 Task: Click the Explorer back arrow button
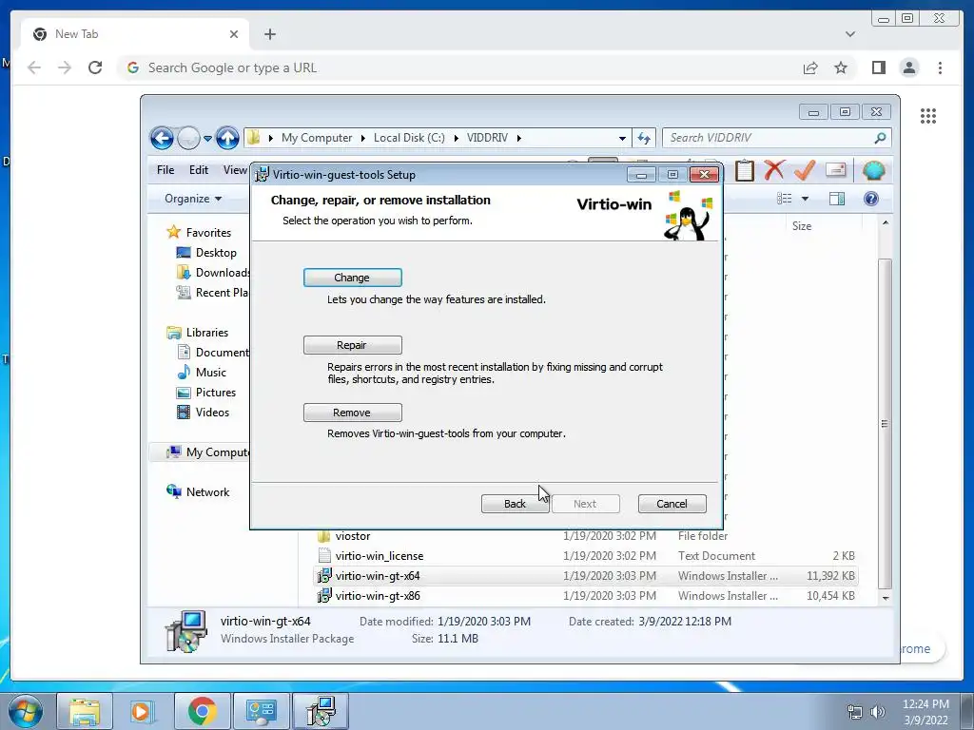click(x=162, y=138)
